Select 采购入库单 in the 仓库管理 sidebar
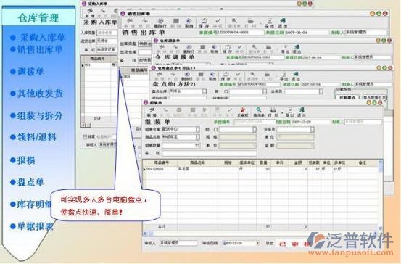The width and height of the screenshot is (401, 264). tap(42, 38)
